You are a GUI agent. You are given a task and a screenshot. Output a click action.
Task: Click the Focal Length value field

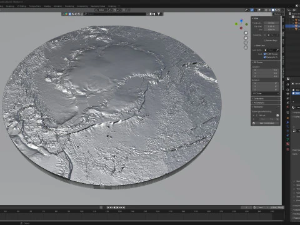coord(271,23)
